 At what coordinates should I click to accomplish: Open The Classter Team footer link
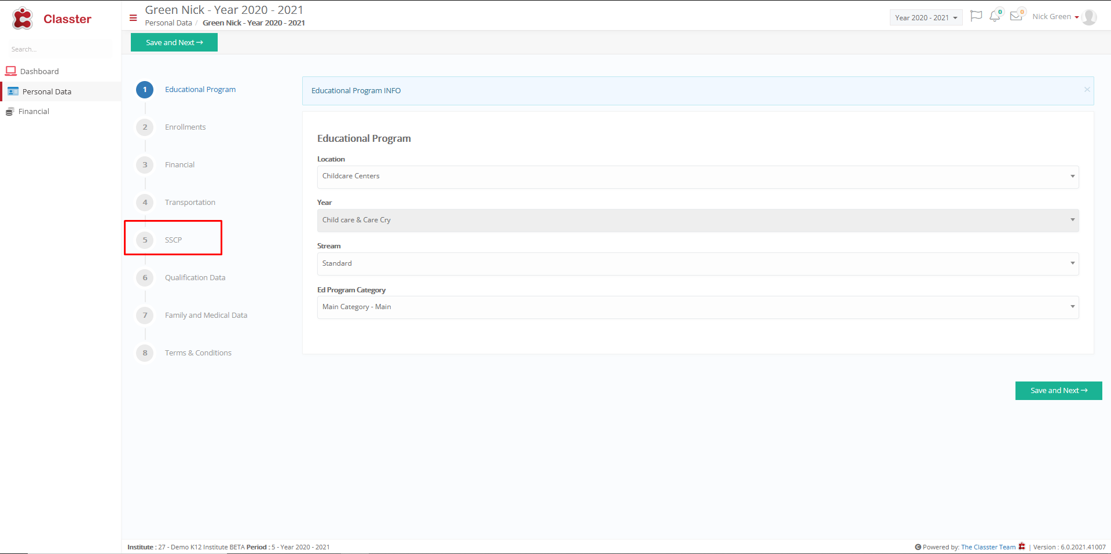point(988,547)
